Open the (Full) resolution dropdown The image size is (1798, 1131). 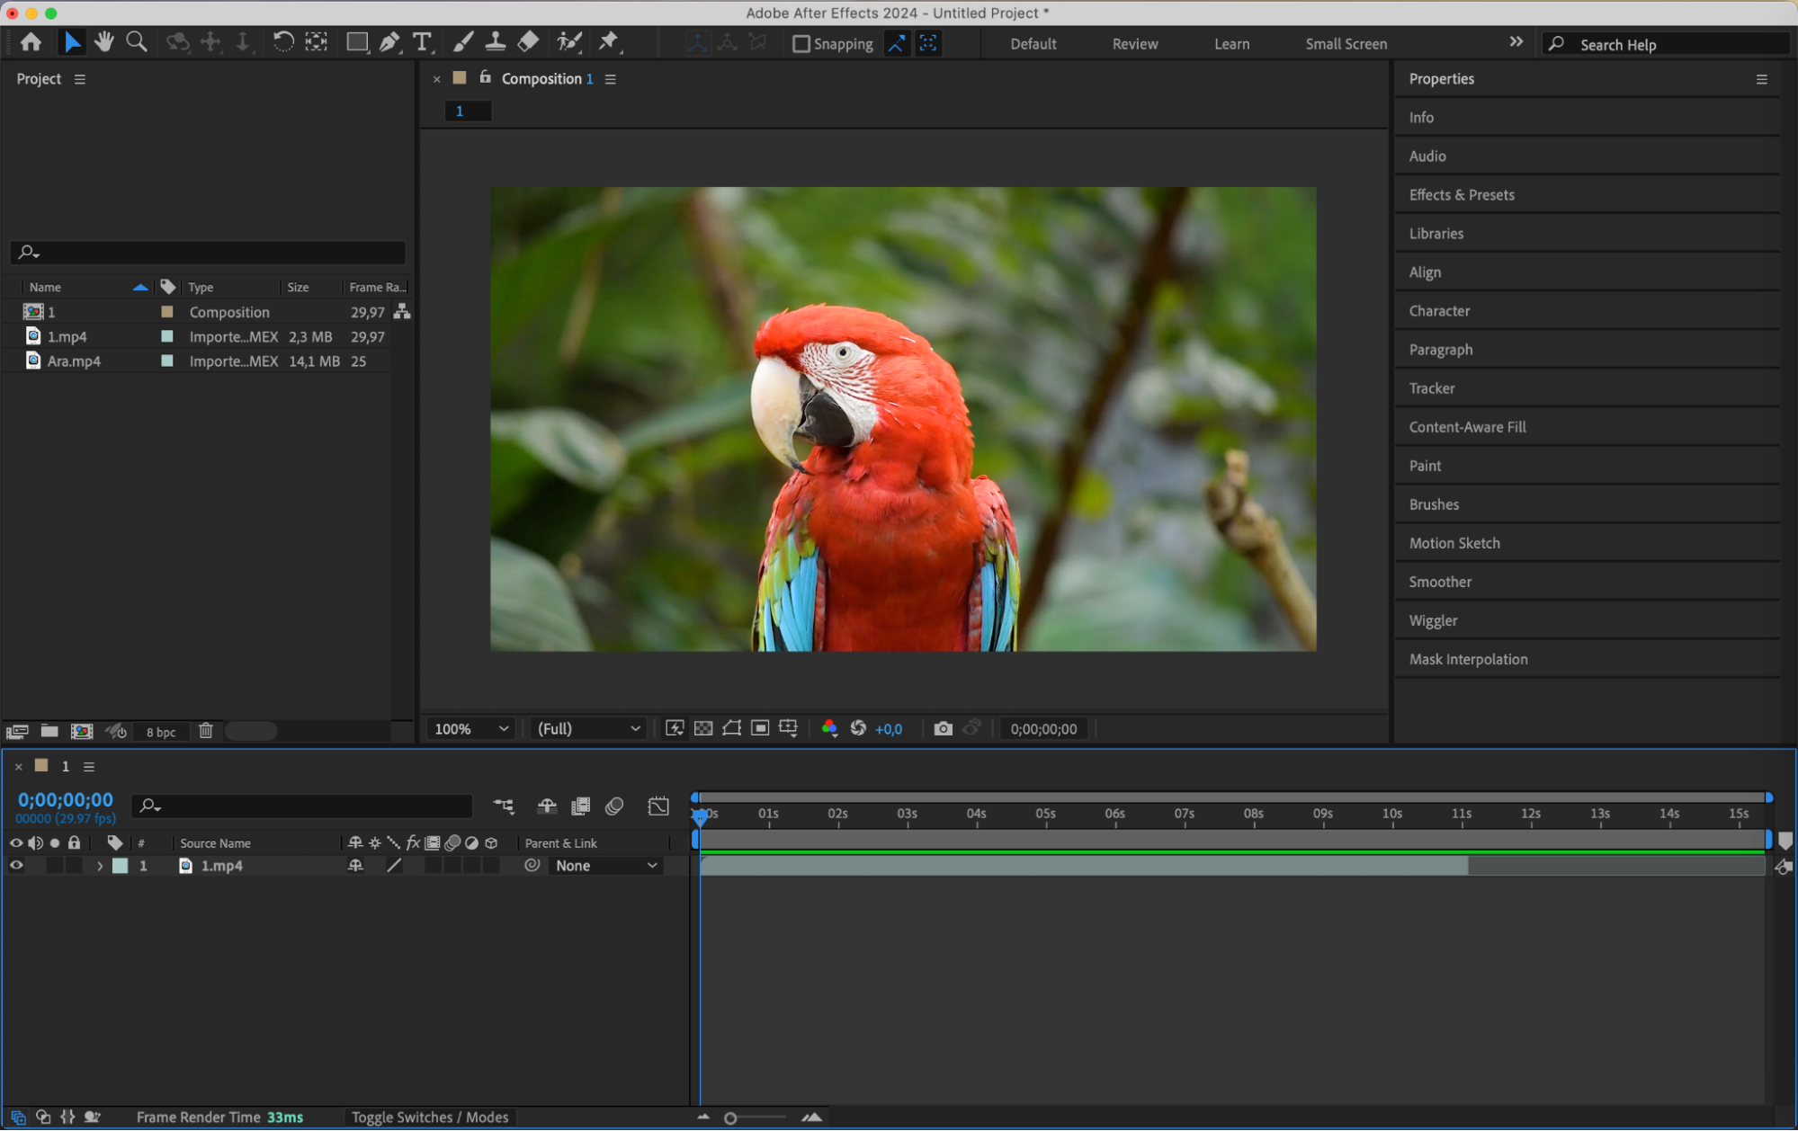(588, 728)
